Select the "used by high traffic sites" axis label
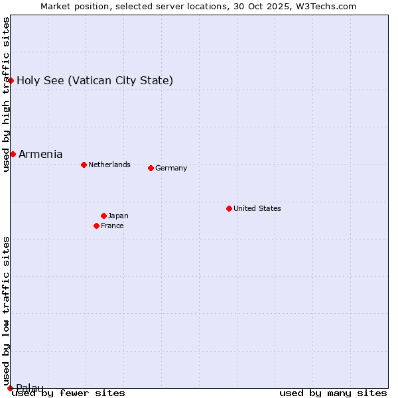The height and width of the screenshot is (398, 398). [6, 94]
